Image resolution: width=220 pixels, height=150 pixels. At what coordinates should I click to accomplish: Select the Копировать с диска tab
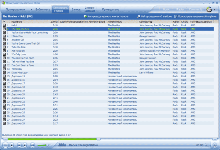[x=60, y=9]
